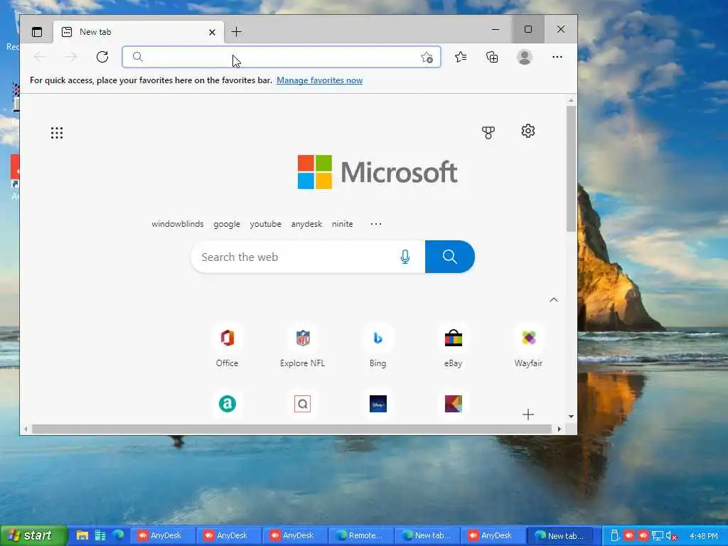Open the Q quick link tile
This screenshot has width=728, height=546.
pos(302,404)
